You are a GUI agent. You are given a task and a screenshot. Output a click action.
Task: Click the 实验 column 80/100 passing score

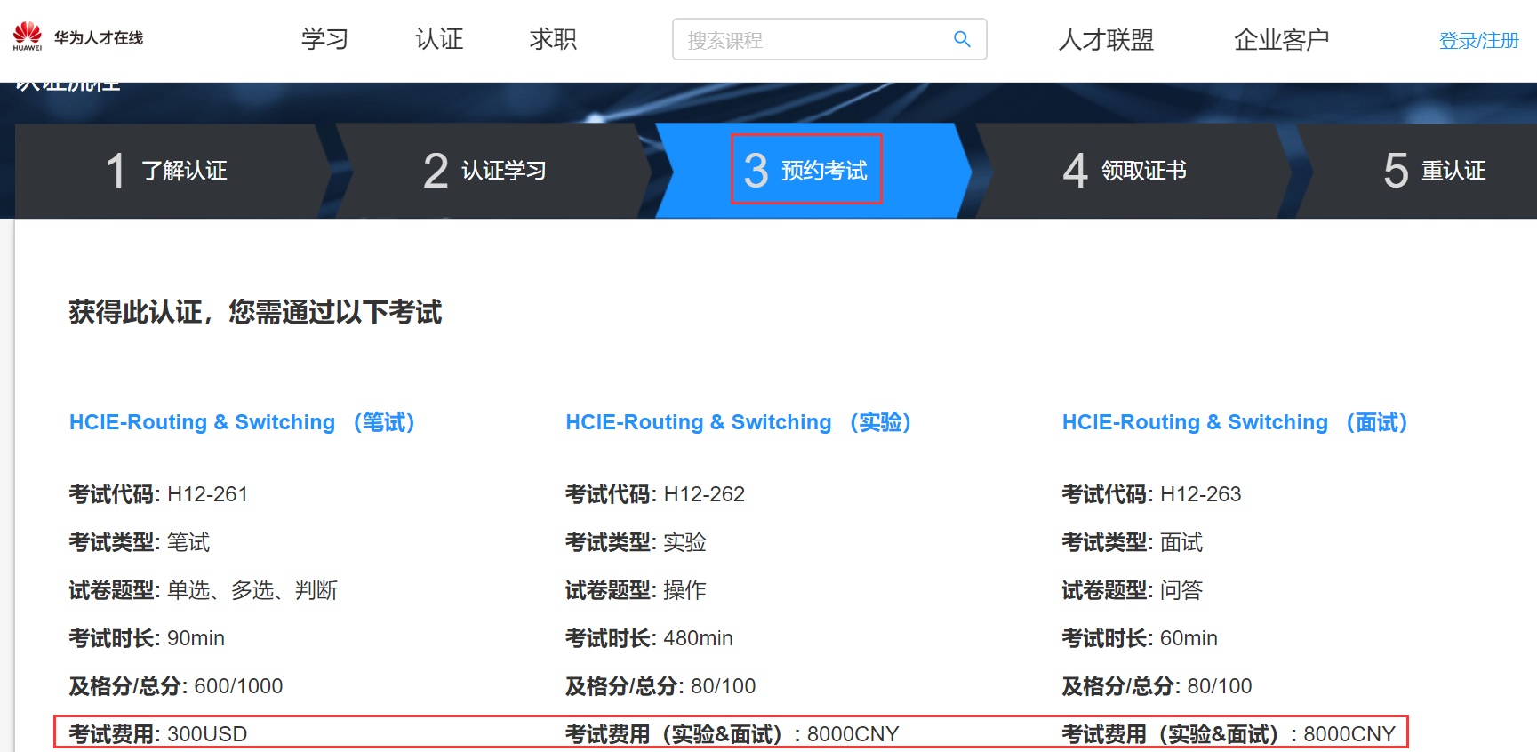(723, 686)
